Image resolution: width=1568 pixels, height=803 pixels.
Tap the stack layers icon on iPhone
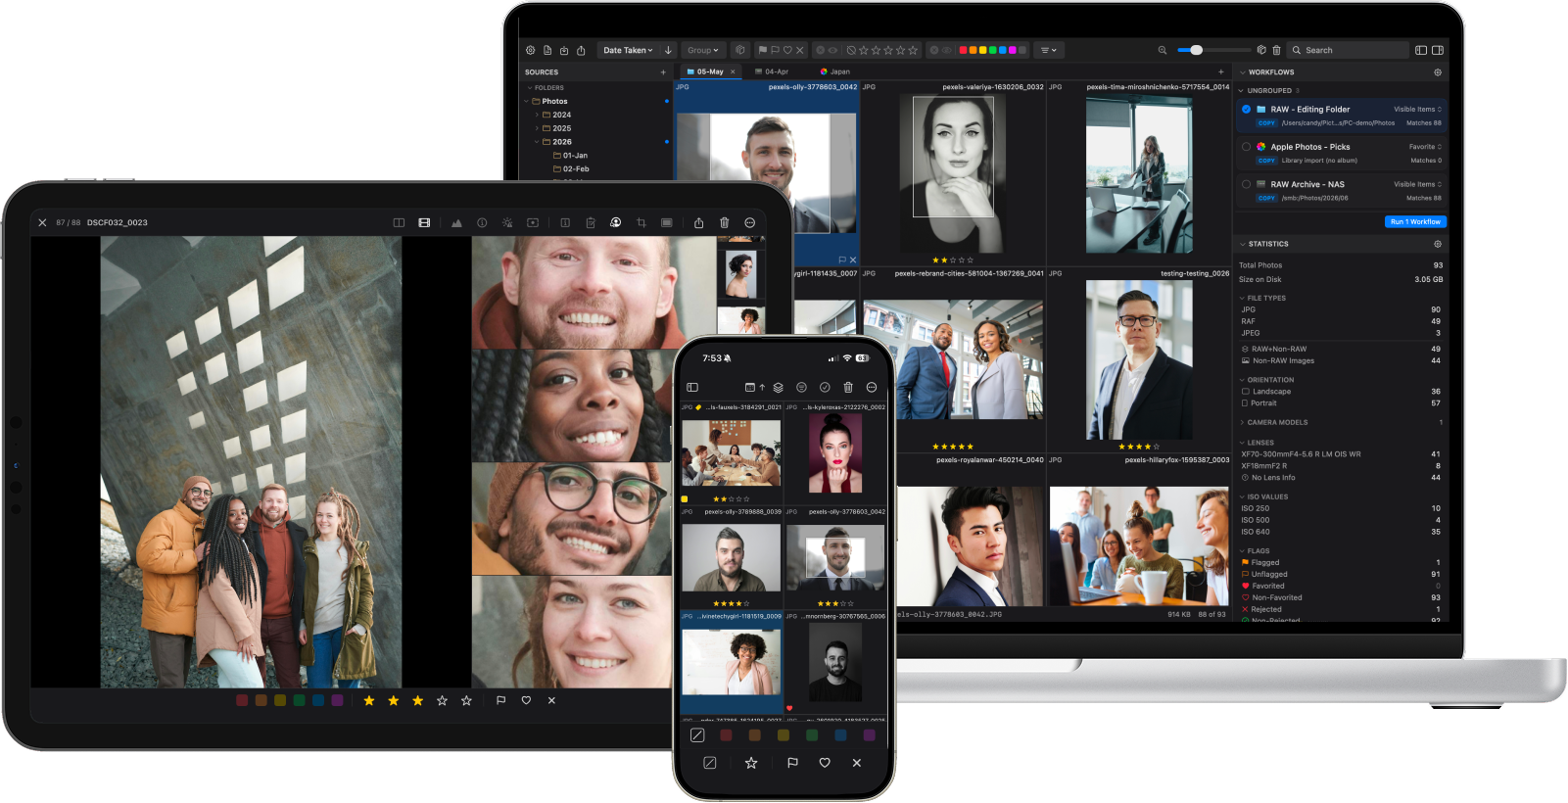[779, 387]
